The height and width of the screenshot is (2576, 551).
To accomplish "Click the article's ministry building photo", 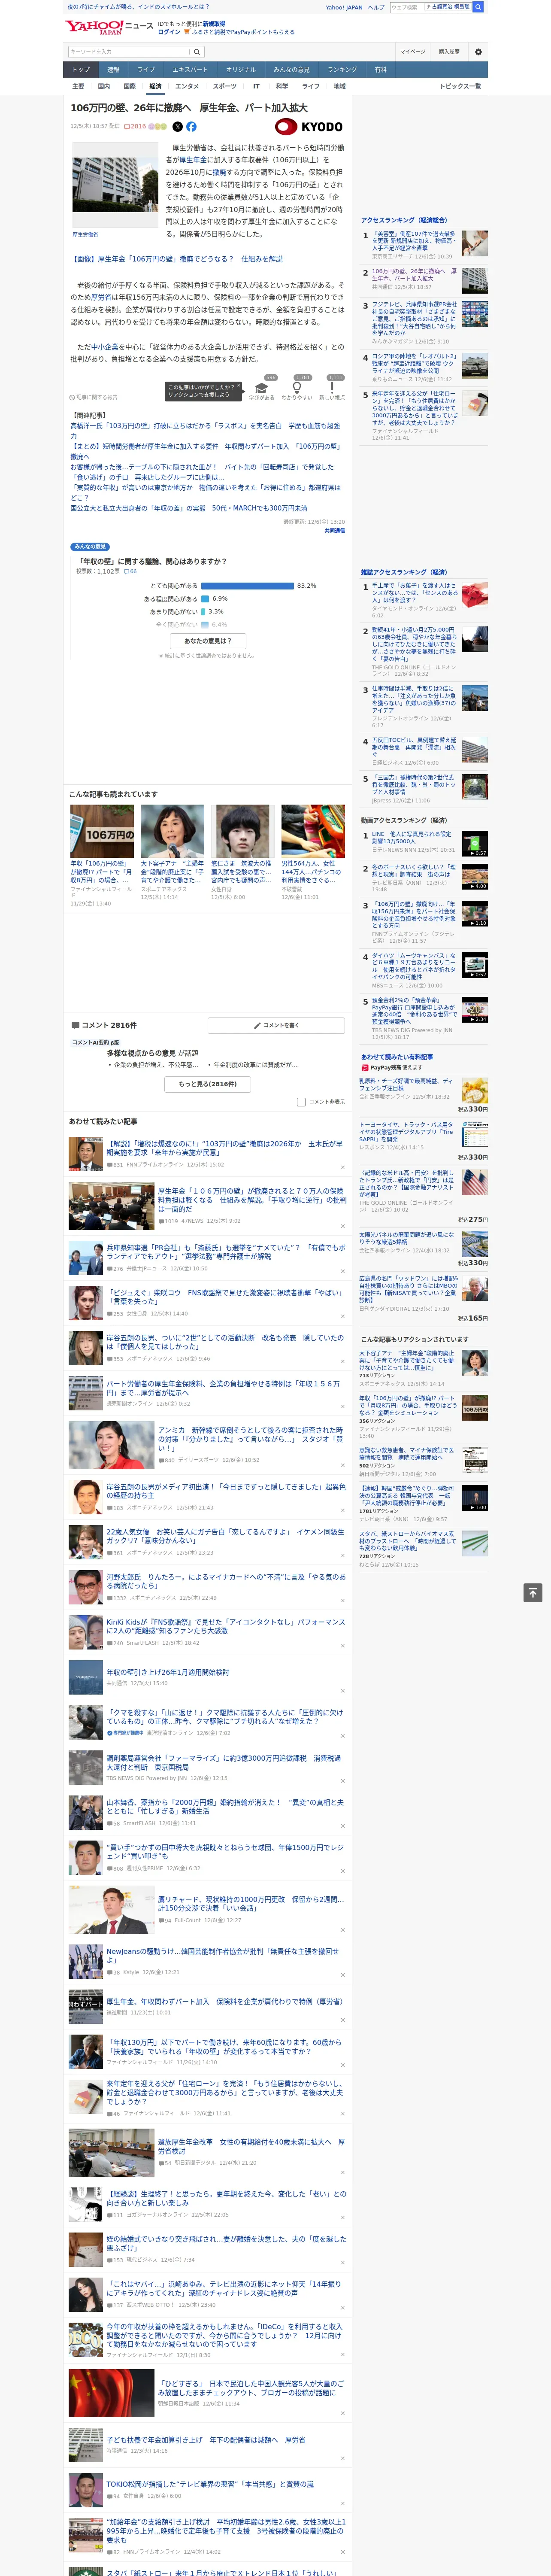I will (x=115, y=185).
